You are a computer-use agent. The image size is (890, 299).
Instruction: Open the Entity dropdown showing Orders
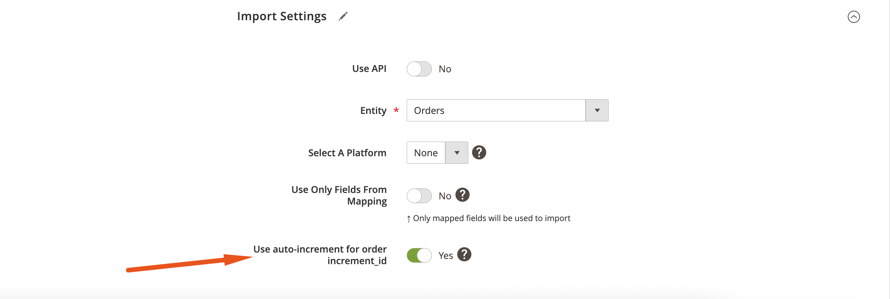(496, 111)
